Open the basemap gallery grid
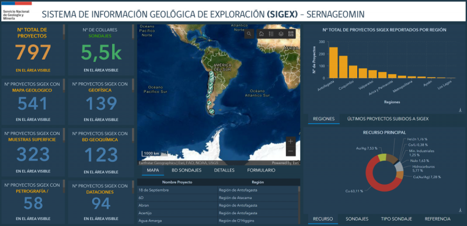 [291, 34]
